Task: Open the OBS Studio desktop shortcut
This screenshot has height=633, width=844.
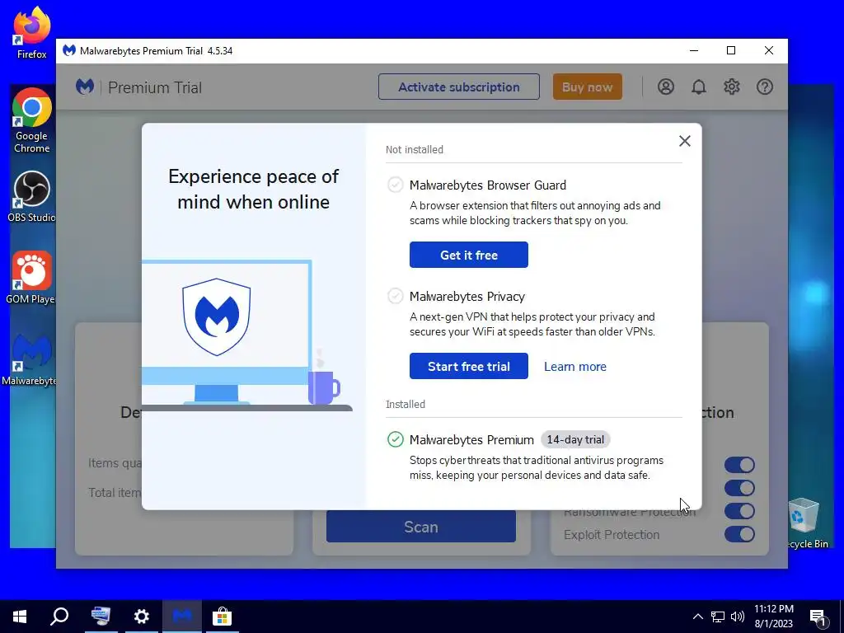Action: [32, 196]
